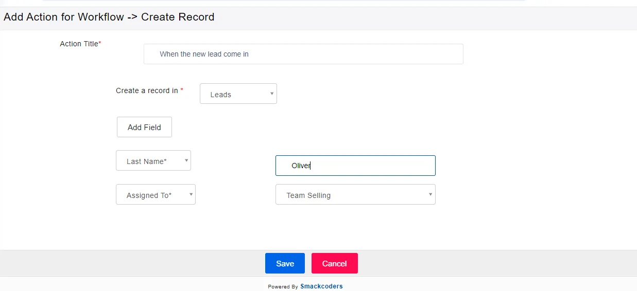Open the Last Name field selector
Screen dimensions: 637x291
coord(153,161)
